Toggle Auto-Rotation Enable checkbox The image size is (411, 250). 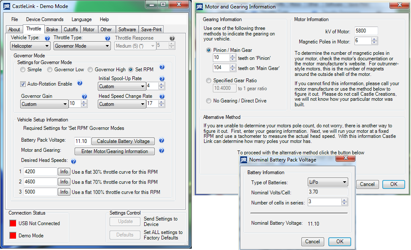click(23, 84)
